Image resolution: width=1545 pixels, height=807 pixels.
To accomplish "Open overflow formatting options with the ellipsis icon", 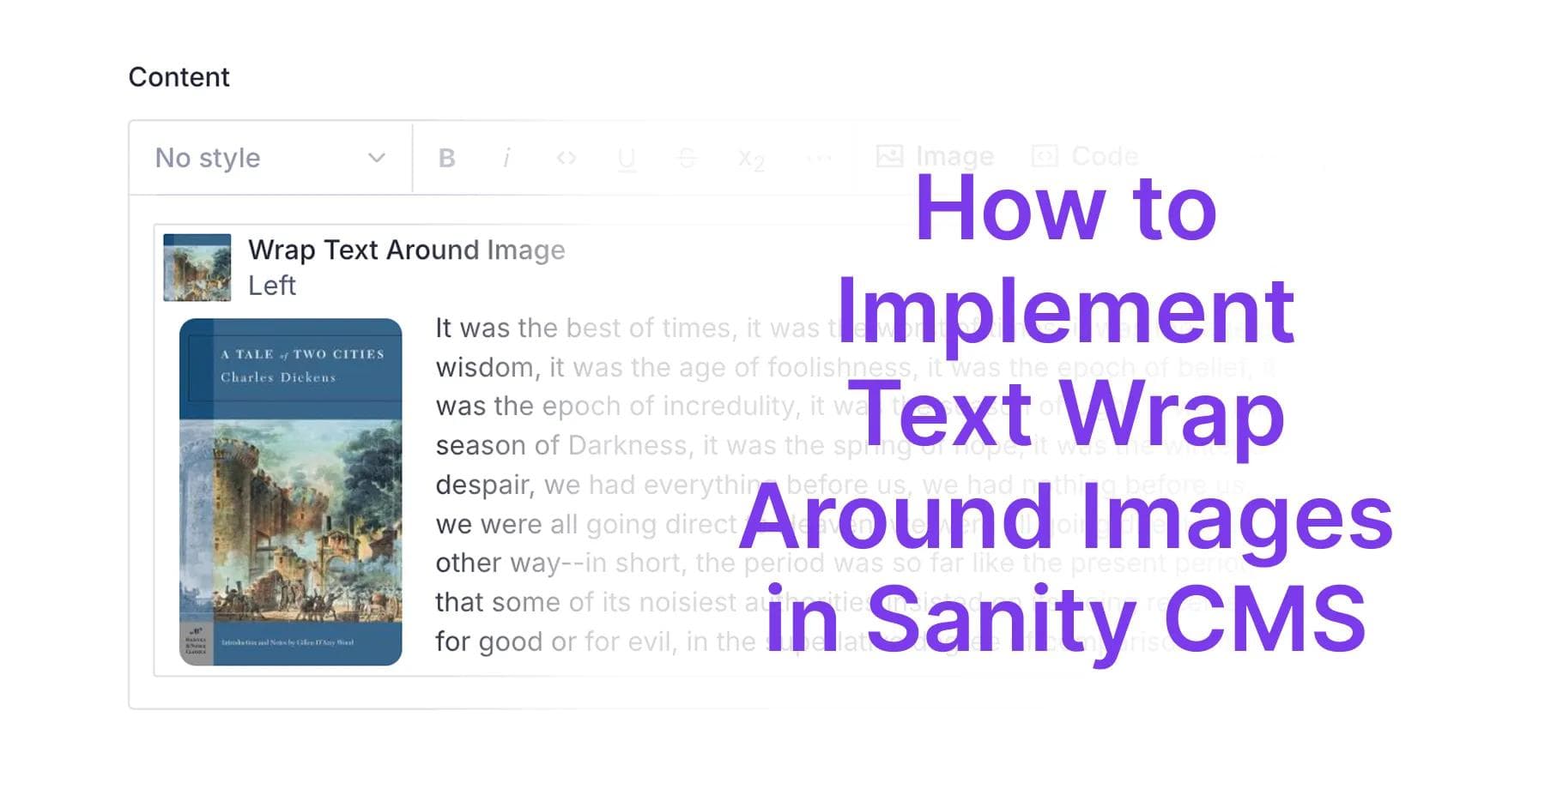I will click(x=817, y=158).
